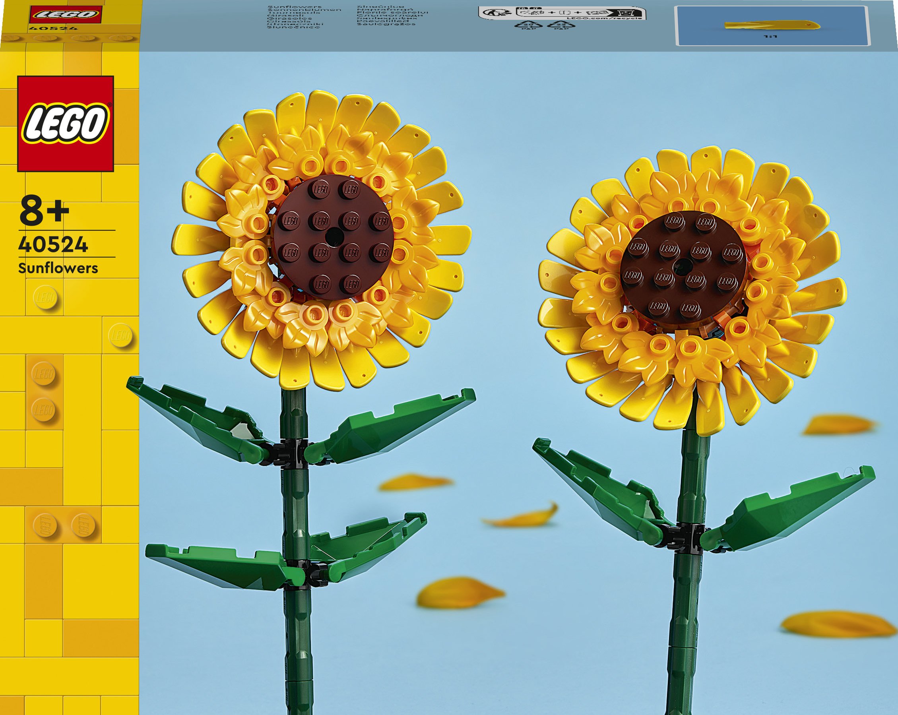Click the paper recycling triangle marked 22 PAP
898x715 pixels.
(x=561, y=26)
